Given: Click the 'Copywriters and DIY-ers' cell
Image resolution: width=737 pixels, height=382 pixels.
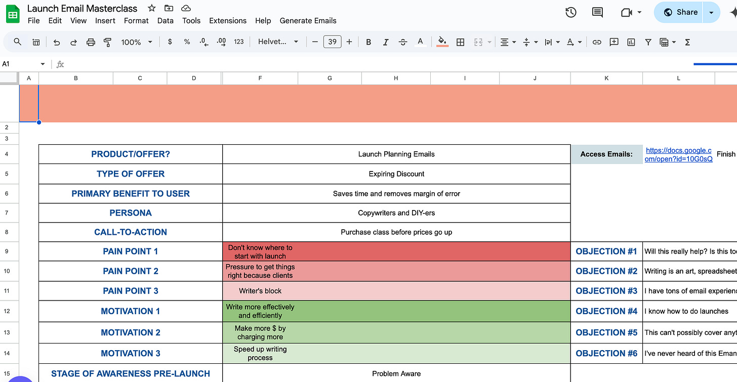Looking at the screenshot, I should coord(396,213).
